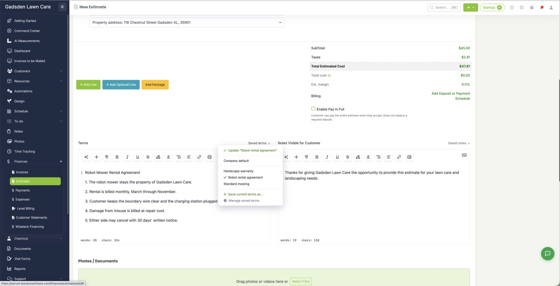This screenshot has width=560, height=286.
Task: Apply strikethrough in the Terms editor toolbar
Action: (x=148, y=157)
